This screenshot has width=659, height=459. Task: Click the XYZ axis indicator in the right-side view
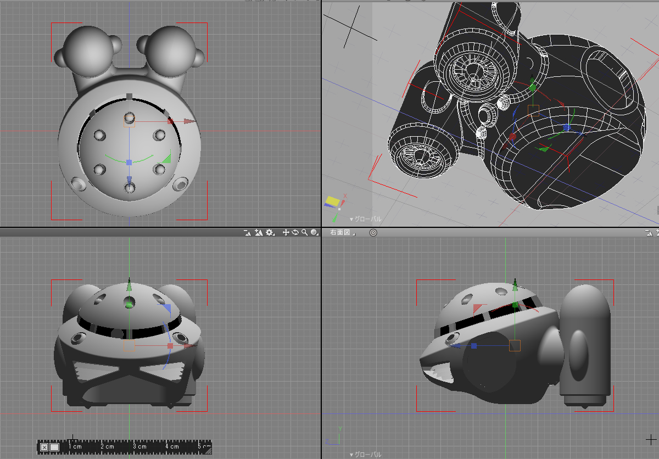pyautogui.click(x=334, y=435)
